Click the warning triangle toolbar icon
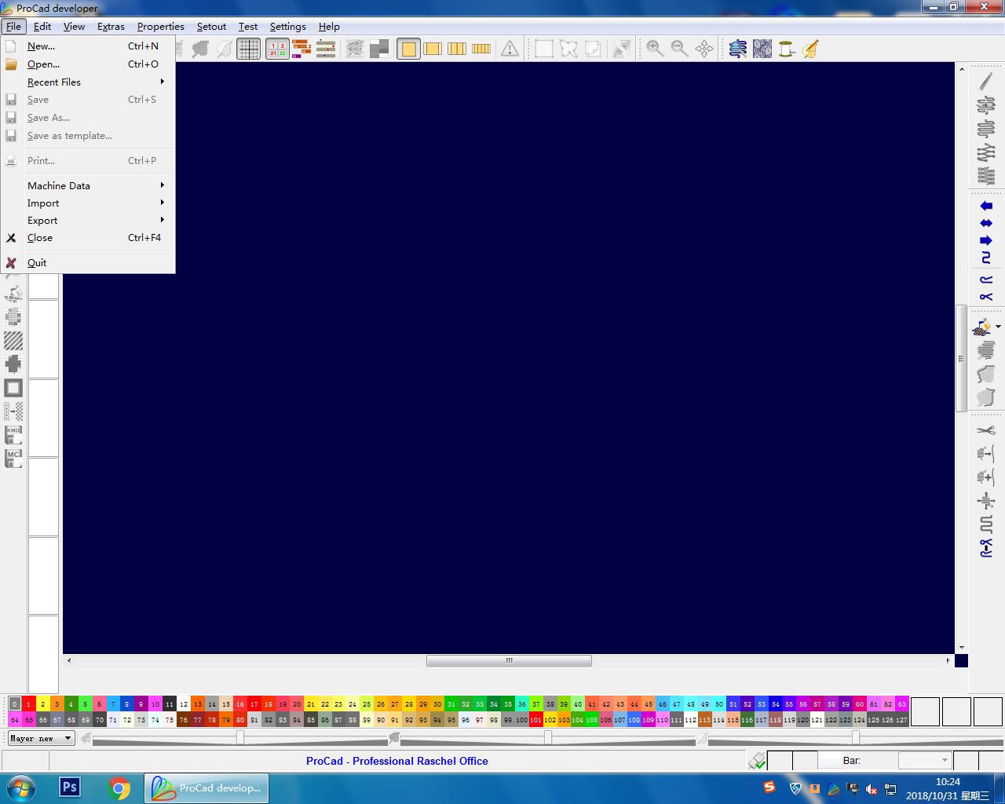The width and height of the screenshot is (1005, 804). 510,49
